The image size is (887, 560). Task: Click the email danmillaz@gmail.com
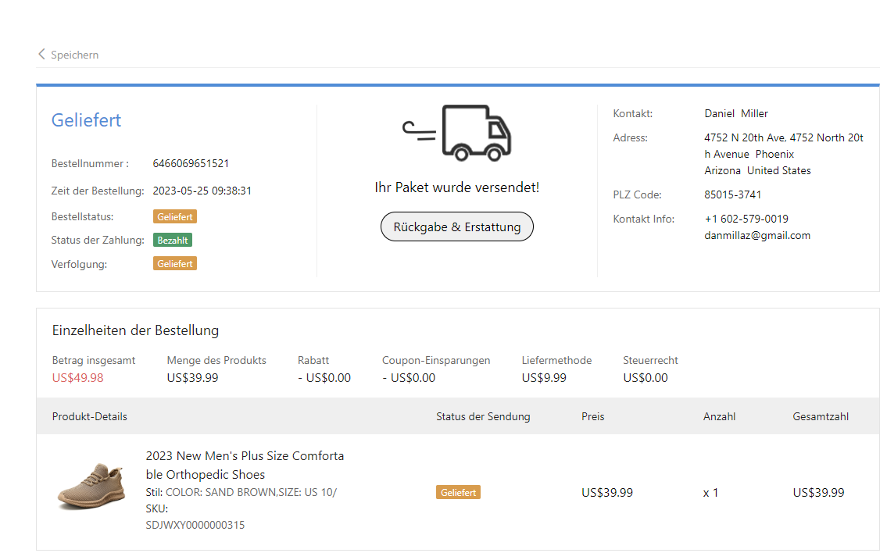pos(756,235)
